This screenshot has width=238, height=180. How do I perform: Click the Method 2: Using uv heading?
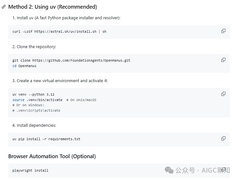(53, 7)
